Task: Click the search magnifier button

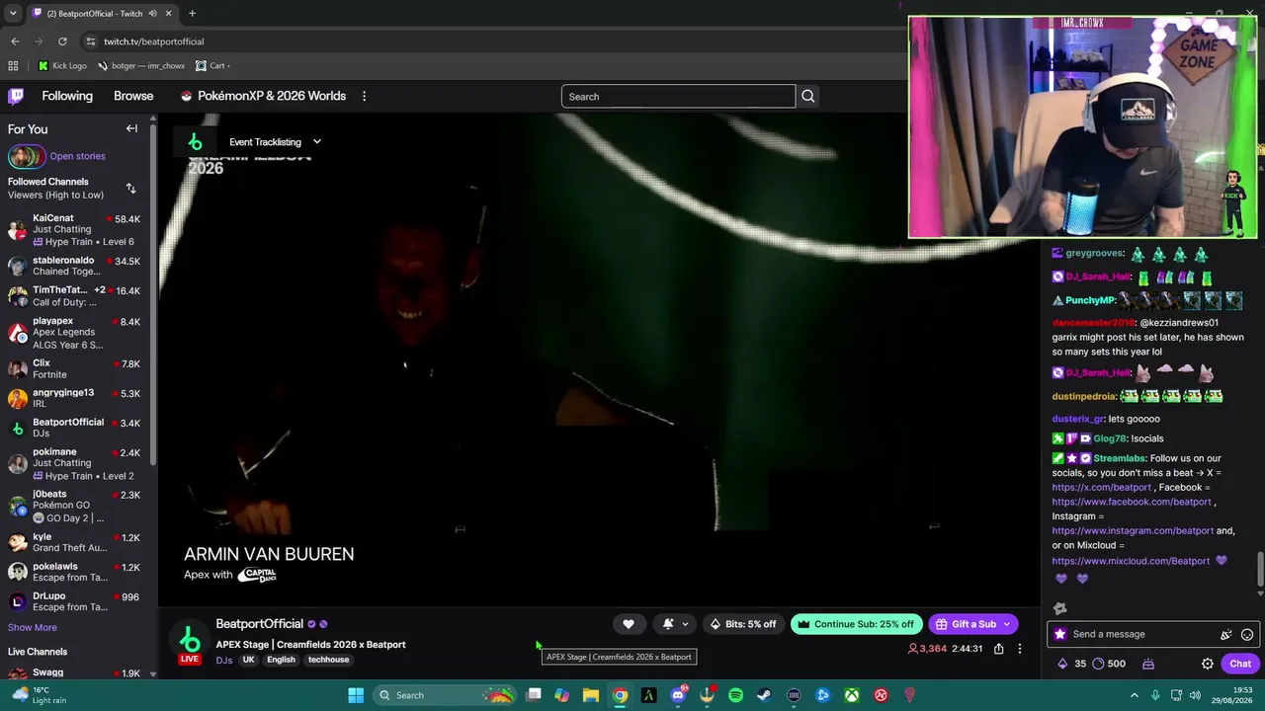Action: [808, 96]
